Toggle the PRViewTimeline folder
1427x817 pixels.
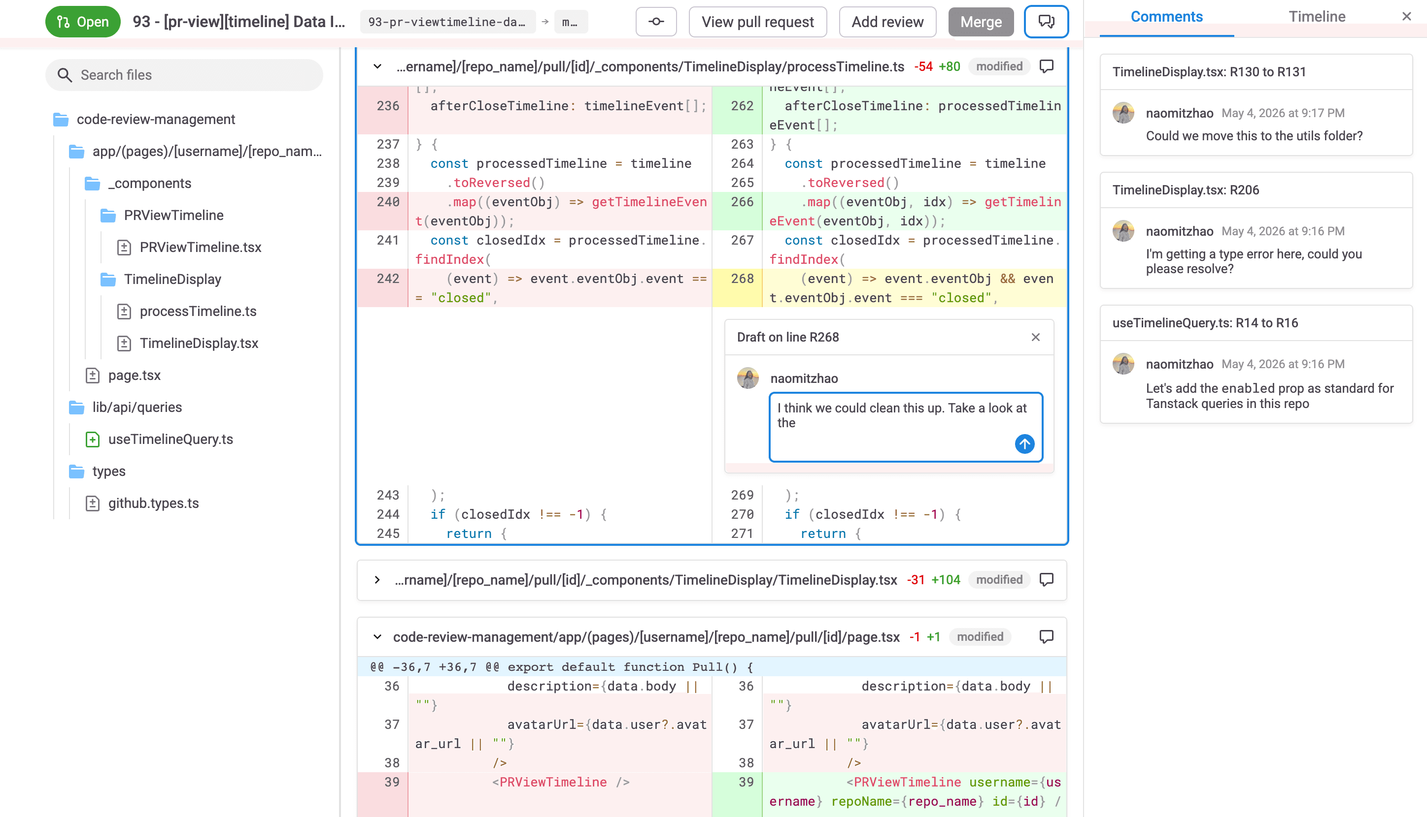162,216
